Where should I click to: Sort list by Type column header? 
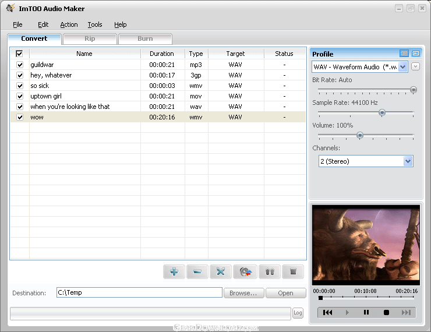(x=196, y=54)
